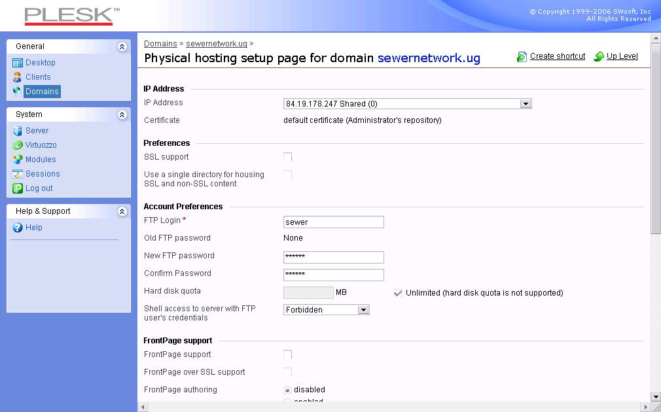The image size is (661, 412).
Task: Click the Help question mark icon
Action: 18,228
